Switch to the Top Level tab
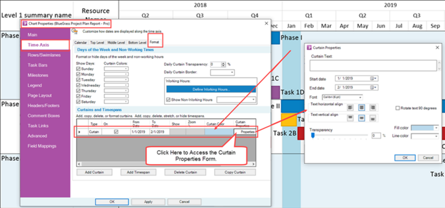The width and height of the screenshot is (445, 208). pyautogui.click(x=97, y=43)
